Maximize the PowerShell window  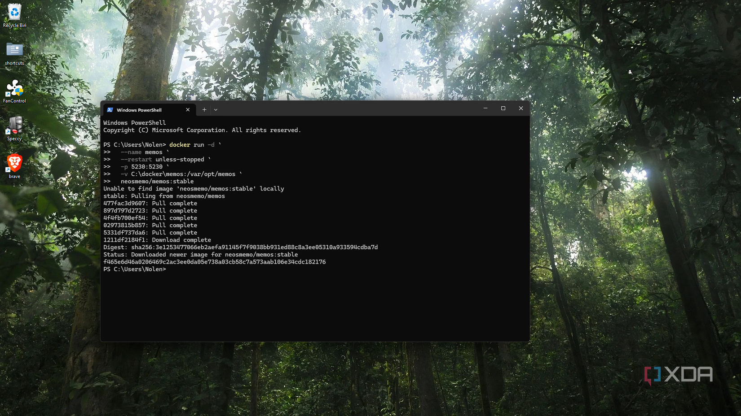[503, 108]
